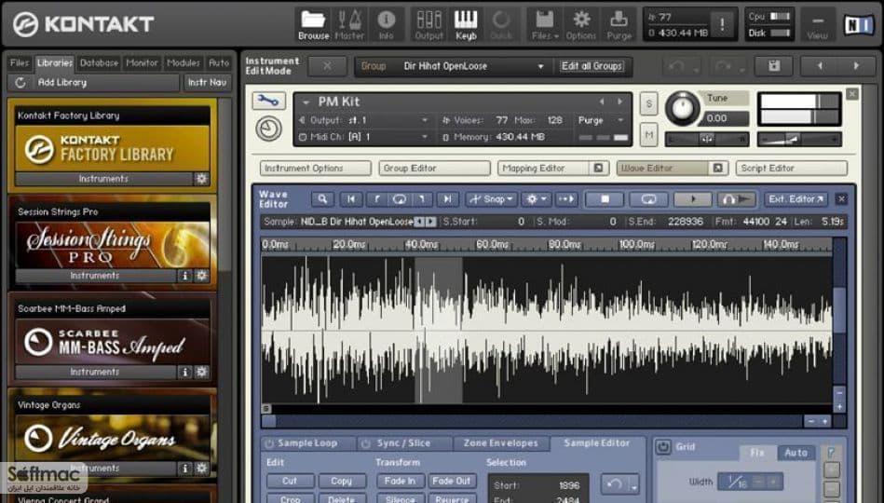Open the Master editor metronome icon
Image resolution: width=884 pixels, height=503 pixels.
pyautogui.click(x=349, y=25)
